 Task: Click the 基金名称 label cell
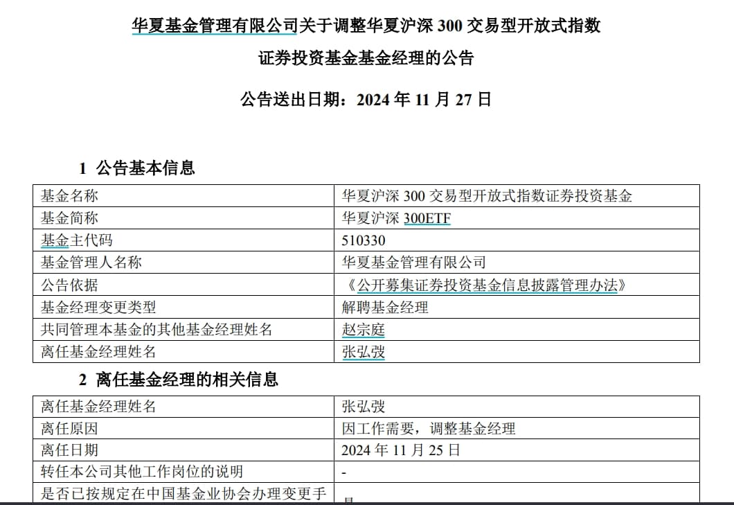(x=69, y=196)
